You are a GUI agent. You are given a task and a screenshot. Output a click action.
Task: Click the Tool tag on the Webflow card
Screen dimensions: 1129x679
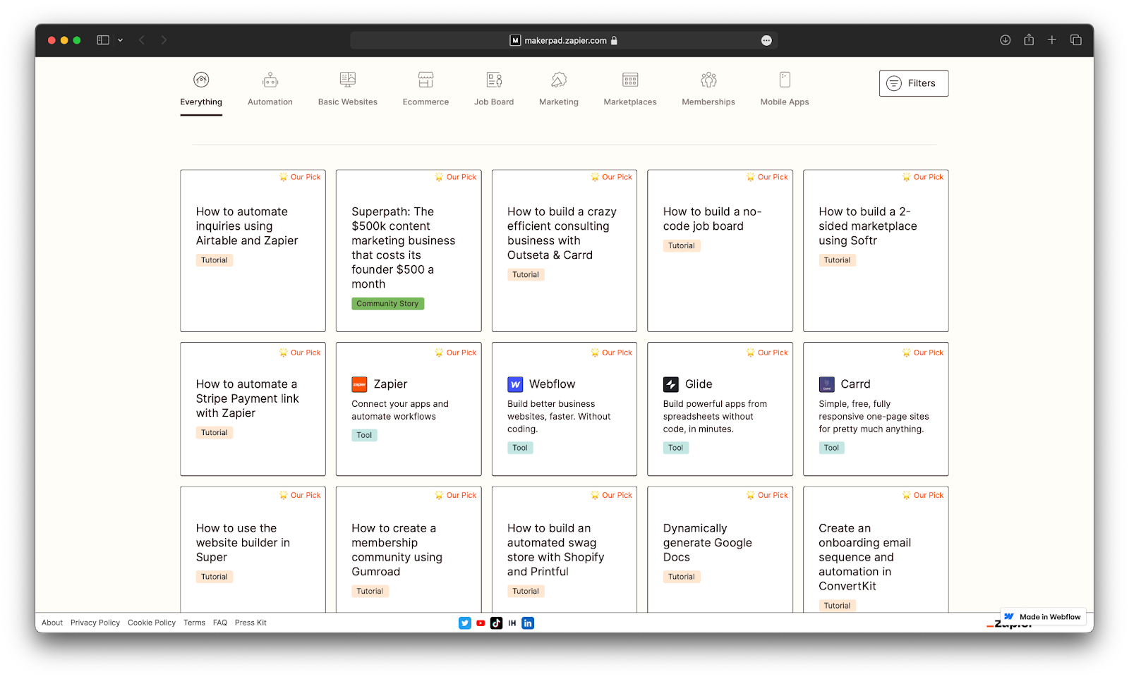[520, 448]
